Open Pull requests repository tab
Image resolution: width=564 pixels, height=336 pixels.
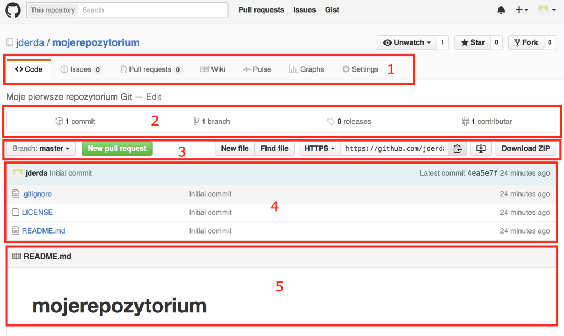pyautogui.click(x=150, y=69)
